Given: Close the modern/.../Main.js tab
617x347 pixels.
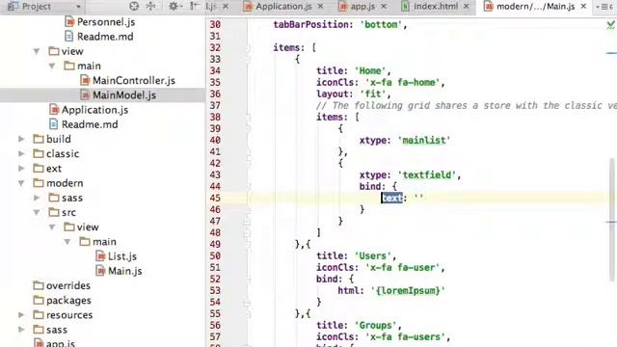Looking at the screenshot, I should point(583,7).
